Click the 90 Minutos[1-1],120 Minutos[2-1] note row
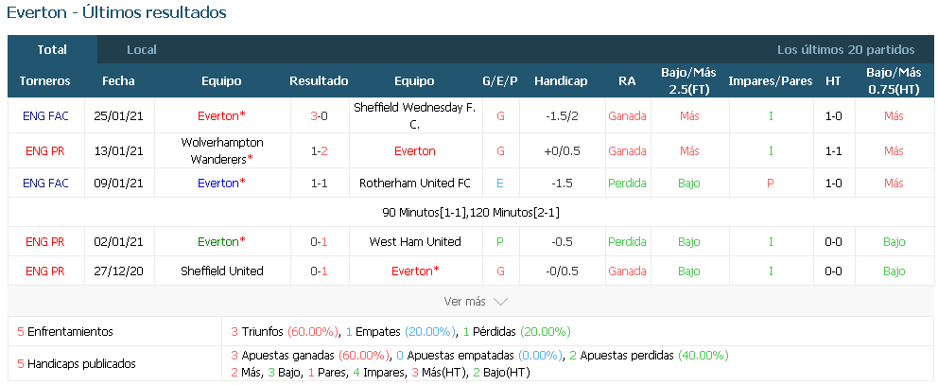938x385 pixels. pyautogui.click(x=471, y=213)
